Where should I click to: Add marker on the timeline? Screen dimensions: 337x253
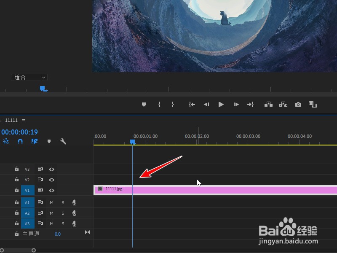point(49,141)
